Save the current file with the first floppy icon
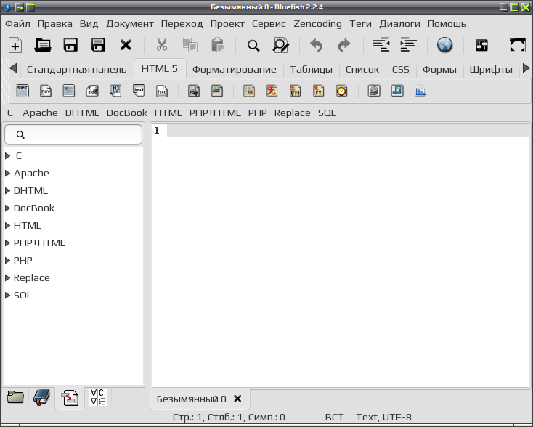Screen dimensions: 533x427 70,45
